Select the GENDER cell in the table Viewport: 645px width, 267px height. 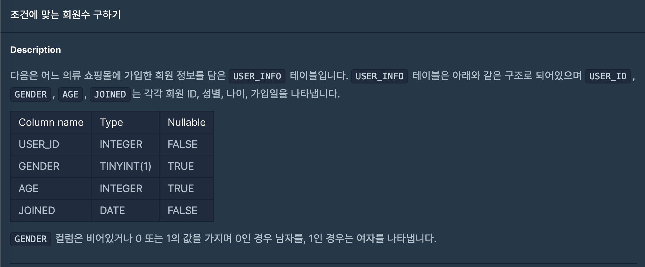click(39, 166)
